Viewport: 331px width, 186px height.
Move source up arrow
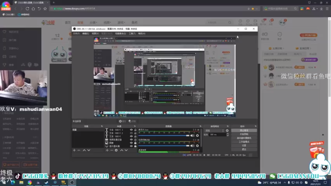[x=122, y=150]
